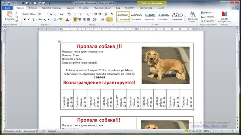Click the Text Effects icon
241x135 pixels.
(55, 19)
